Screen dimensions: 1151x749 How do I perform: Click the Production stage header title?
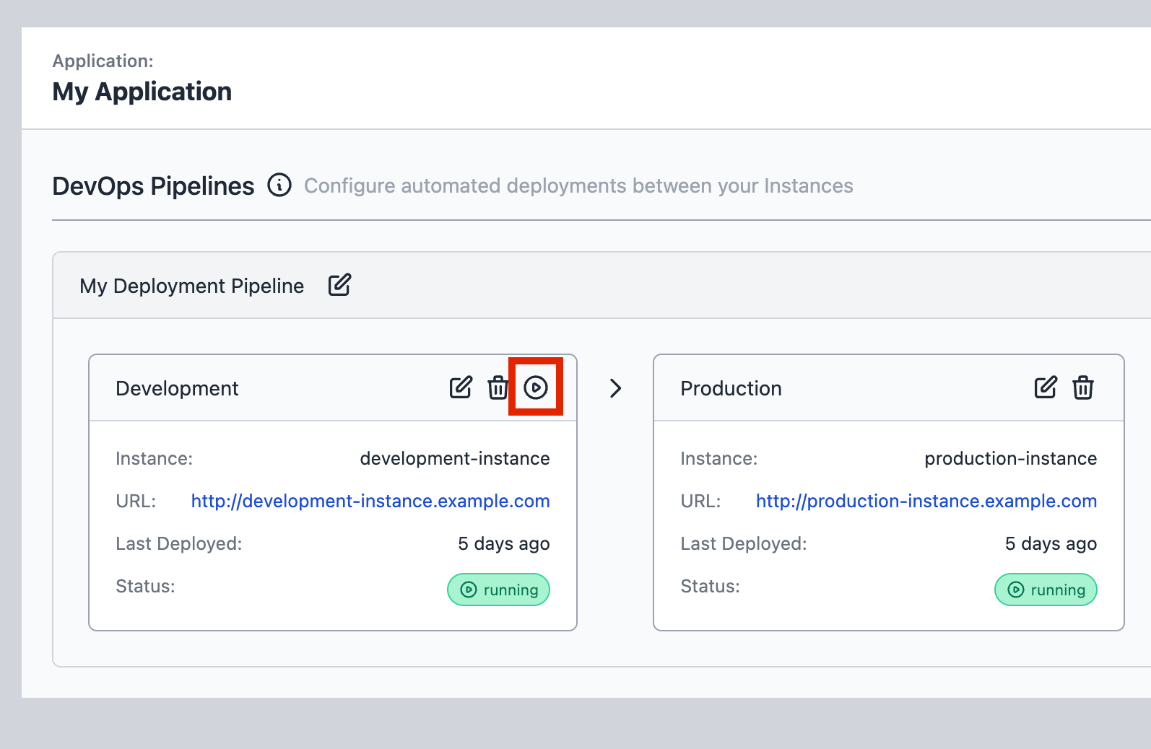731,389
